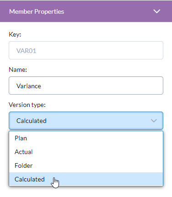Image resolution: width=172 pixels, height=197 pixels.
Task: Place cursor on the Variance text
Action: [x=29, y=86]
